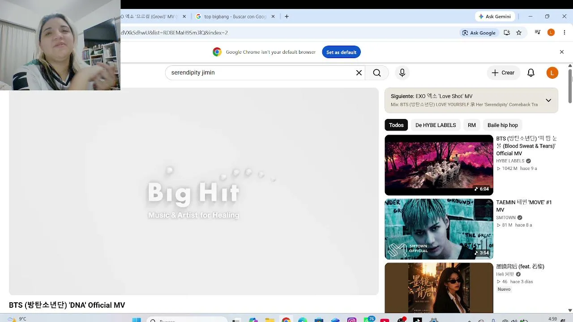Open the Blood Sweat & Tears video title
573x322 pixels.
pyautogui.click(x=526, y=146)
